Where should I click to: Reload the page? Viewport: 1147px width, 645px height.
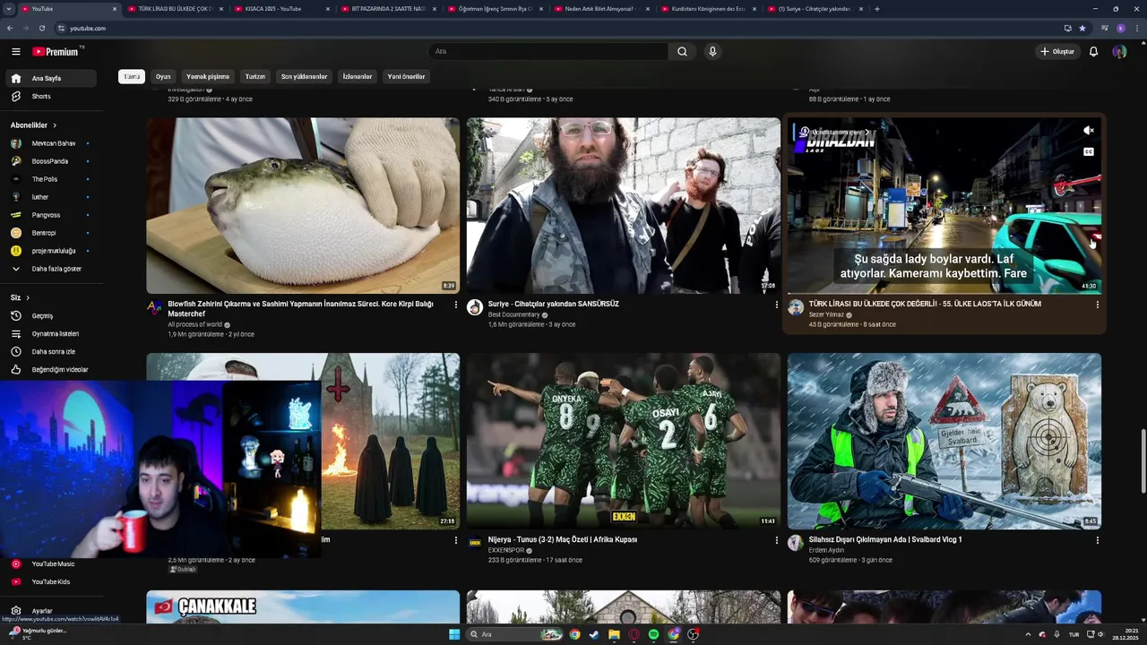(42, 28)
